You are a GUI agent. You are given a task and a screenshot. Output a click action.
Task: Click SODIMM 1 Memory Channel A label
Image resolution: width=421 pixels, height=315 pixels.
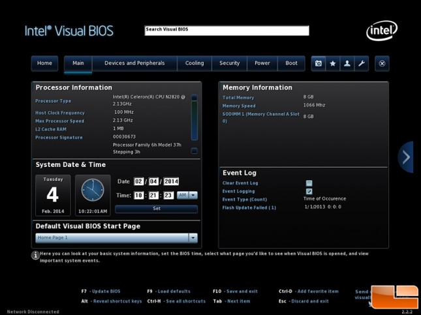(260, 117)
